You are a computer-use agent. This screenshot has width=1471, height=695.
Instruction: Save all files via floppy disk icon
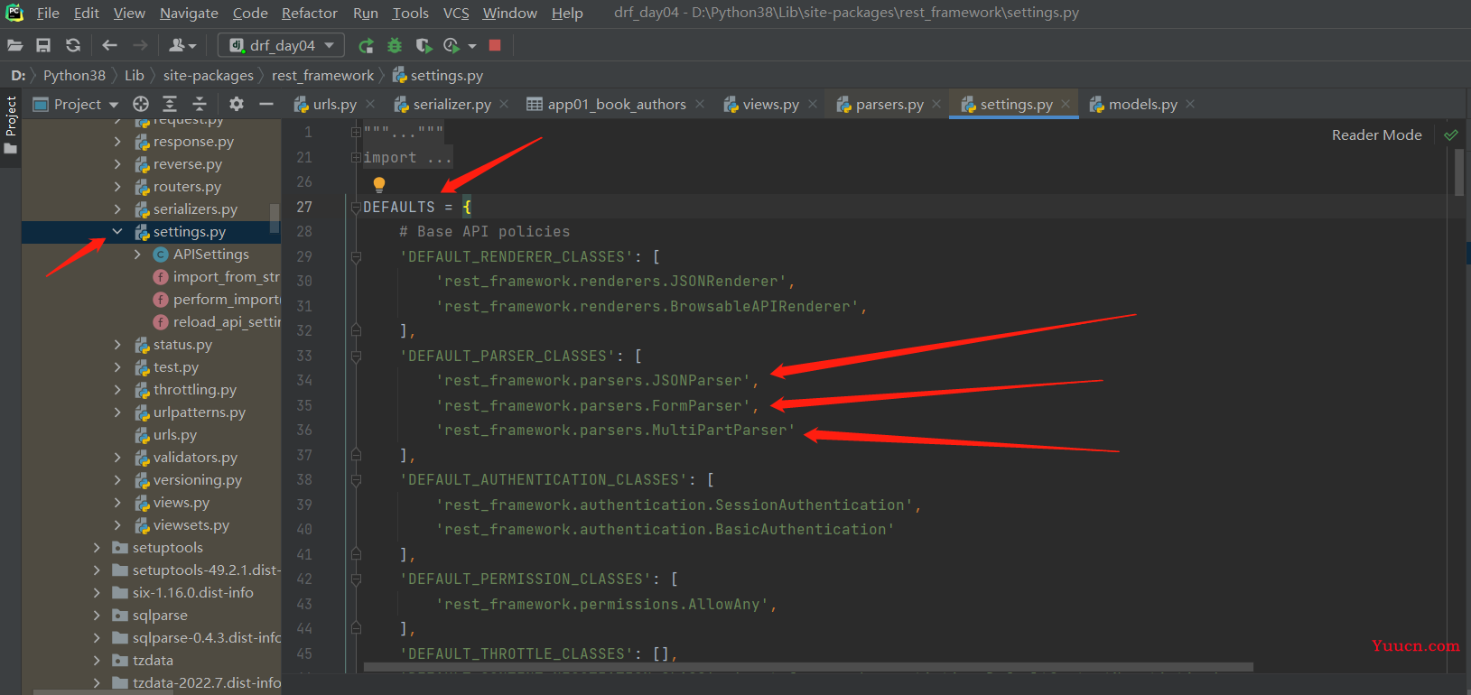pos(43,45)
